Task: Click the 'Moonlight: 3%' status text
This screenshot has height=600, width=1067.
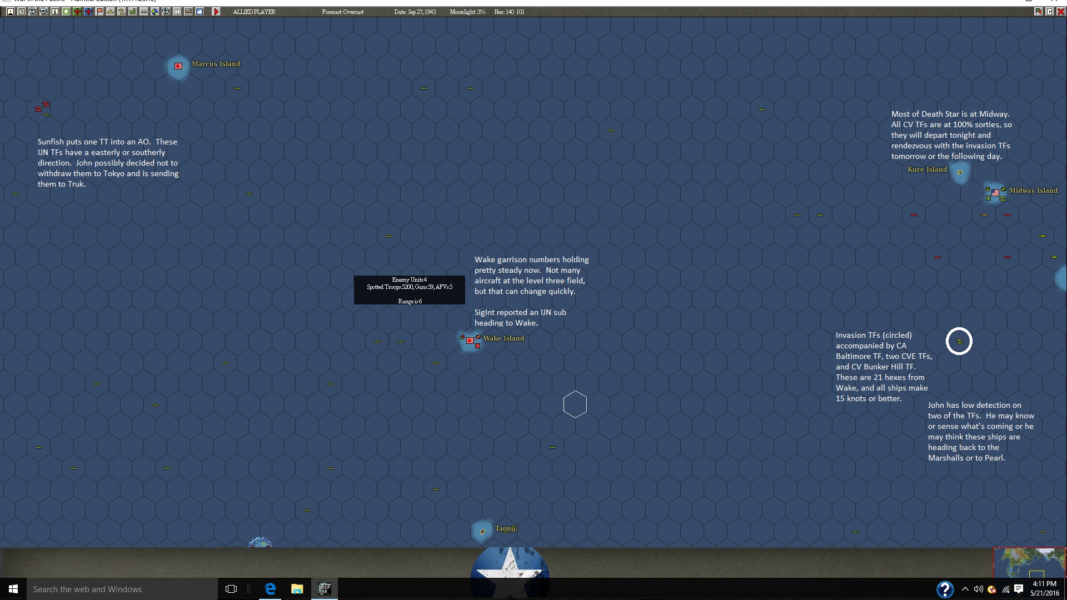Action: click(x=467, y=12)
